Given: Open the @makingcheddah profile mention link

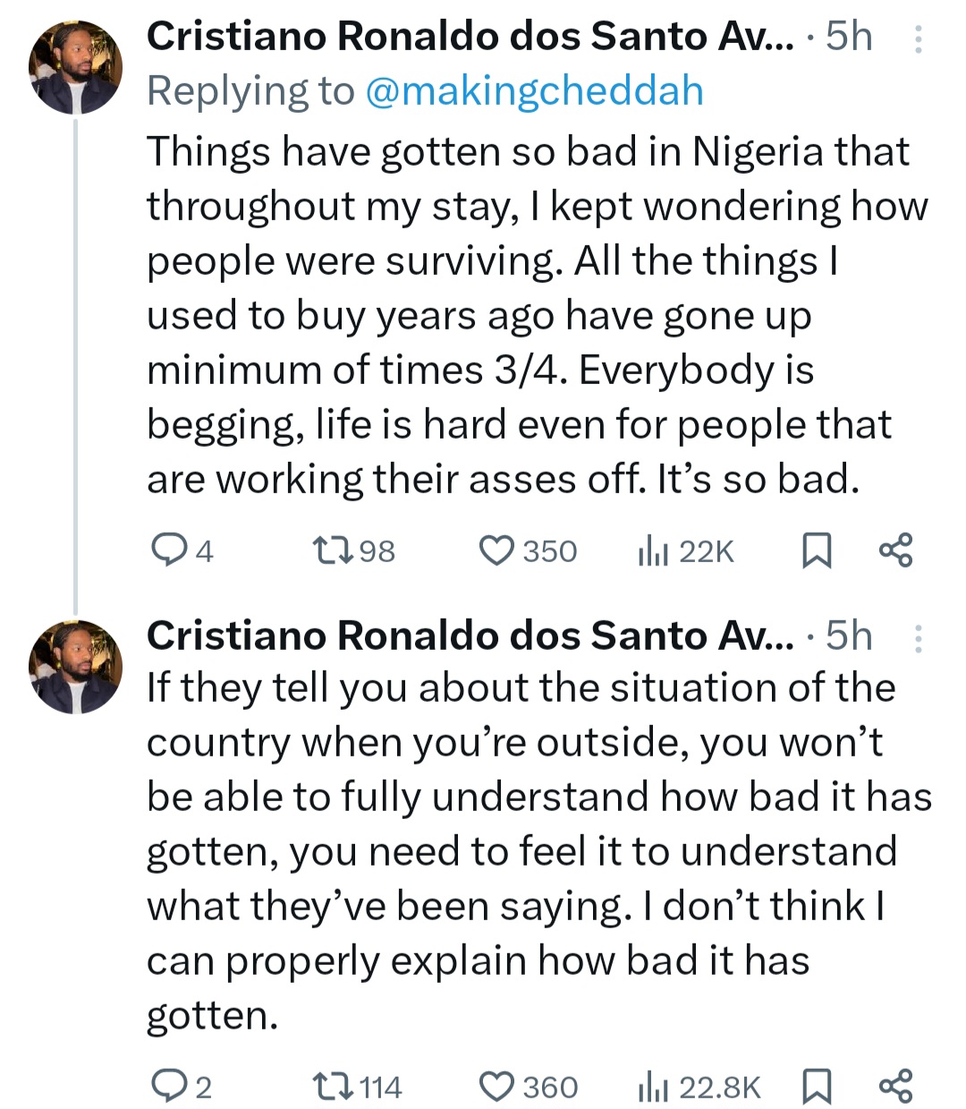Looking at the screenshot, I should 534,91.
